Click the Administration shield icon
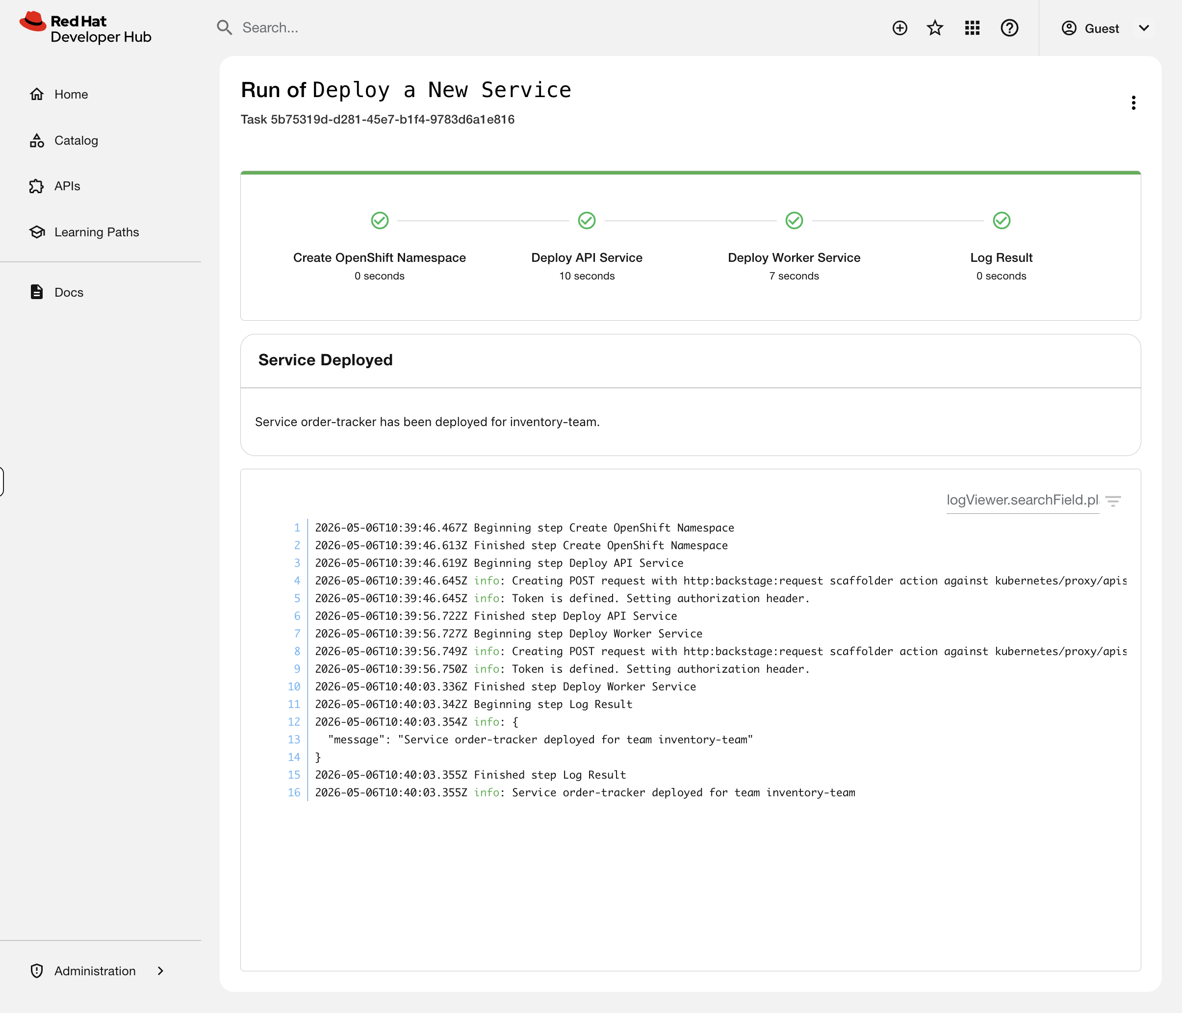The height and width of the screenshot is (1013, 1182). tap(36, 971)
